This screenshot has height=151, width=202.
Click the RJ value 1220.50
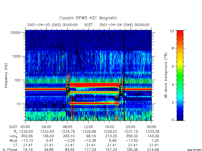tap(26, 131)
